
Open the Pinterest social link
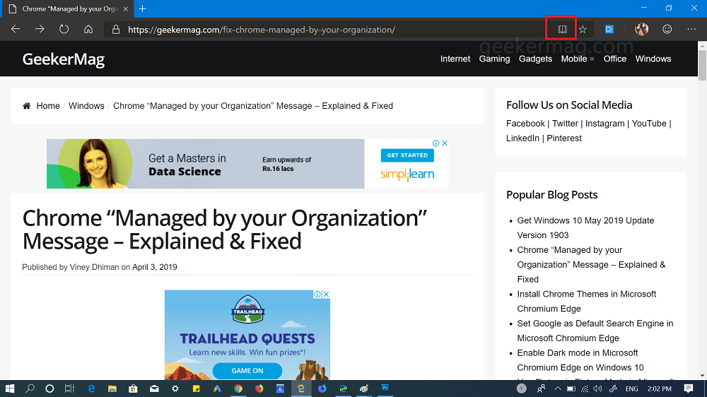tap(564, 138)
